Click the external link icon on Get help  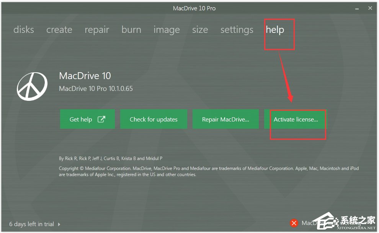coord(101,119)
